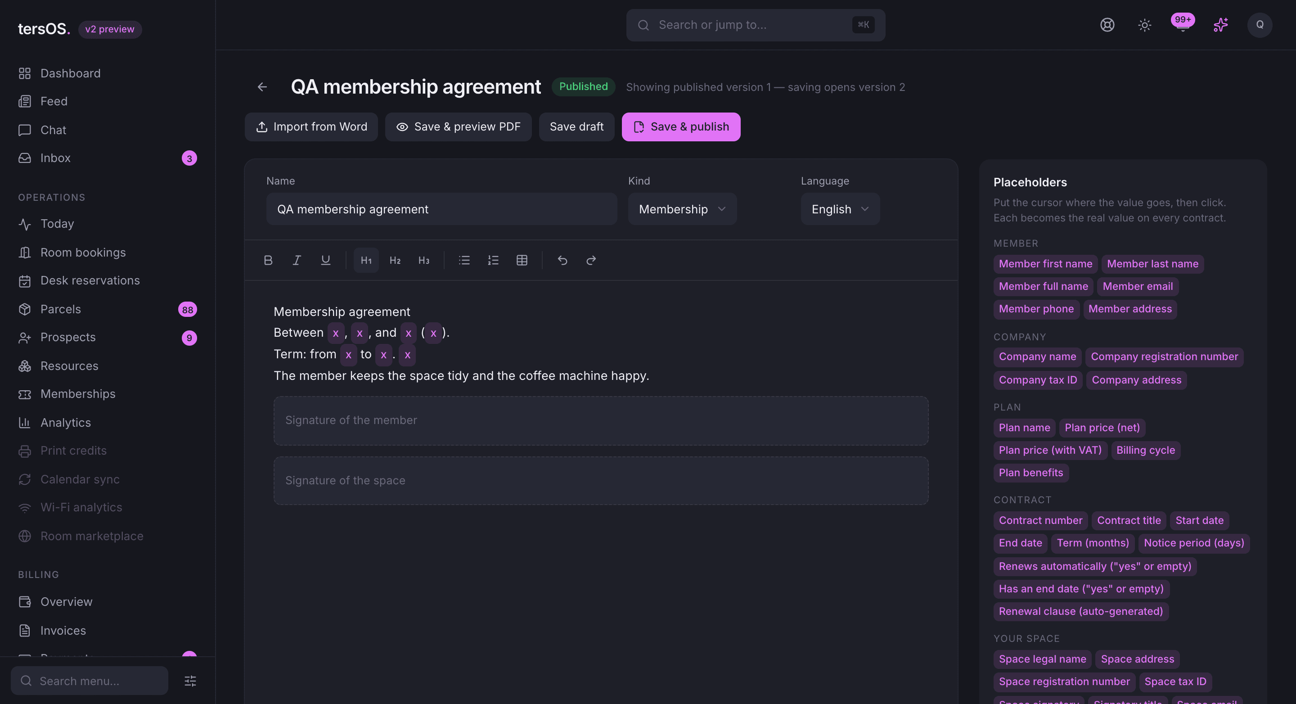The image size is (1296, 704).
Task: Open notifications with 99+ badge
Action: click(1182, 24)
